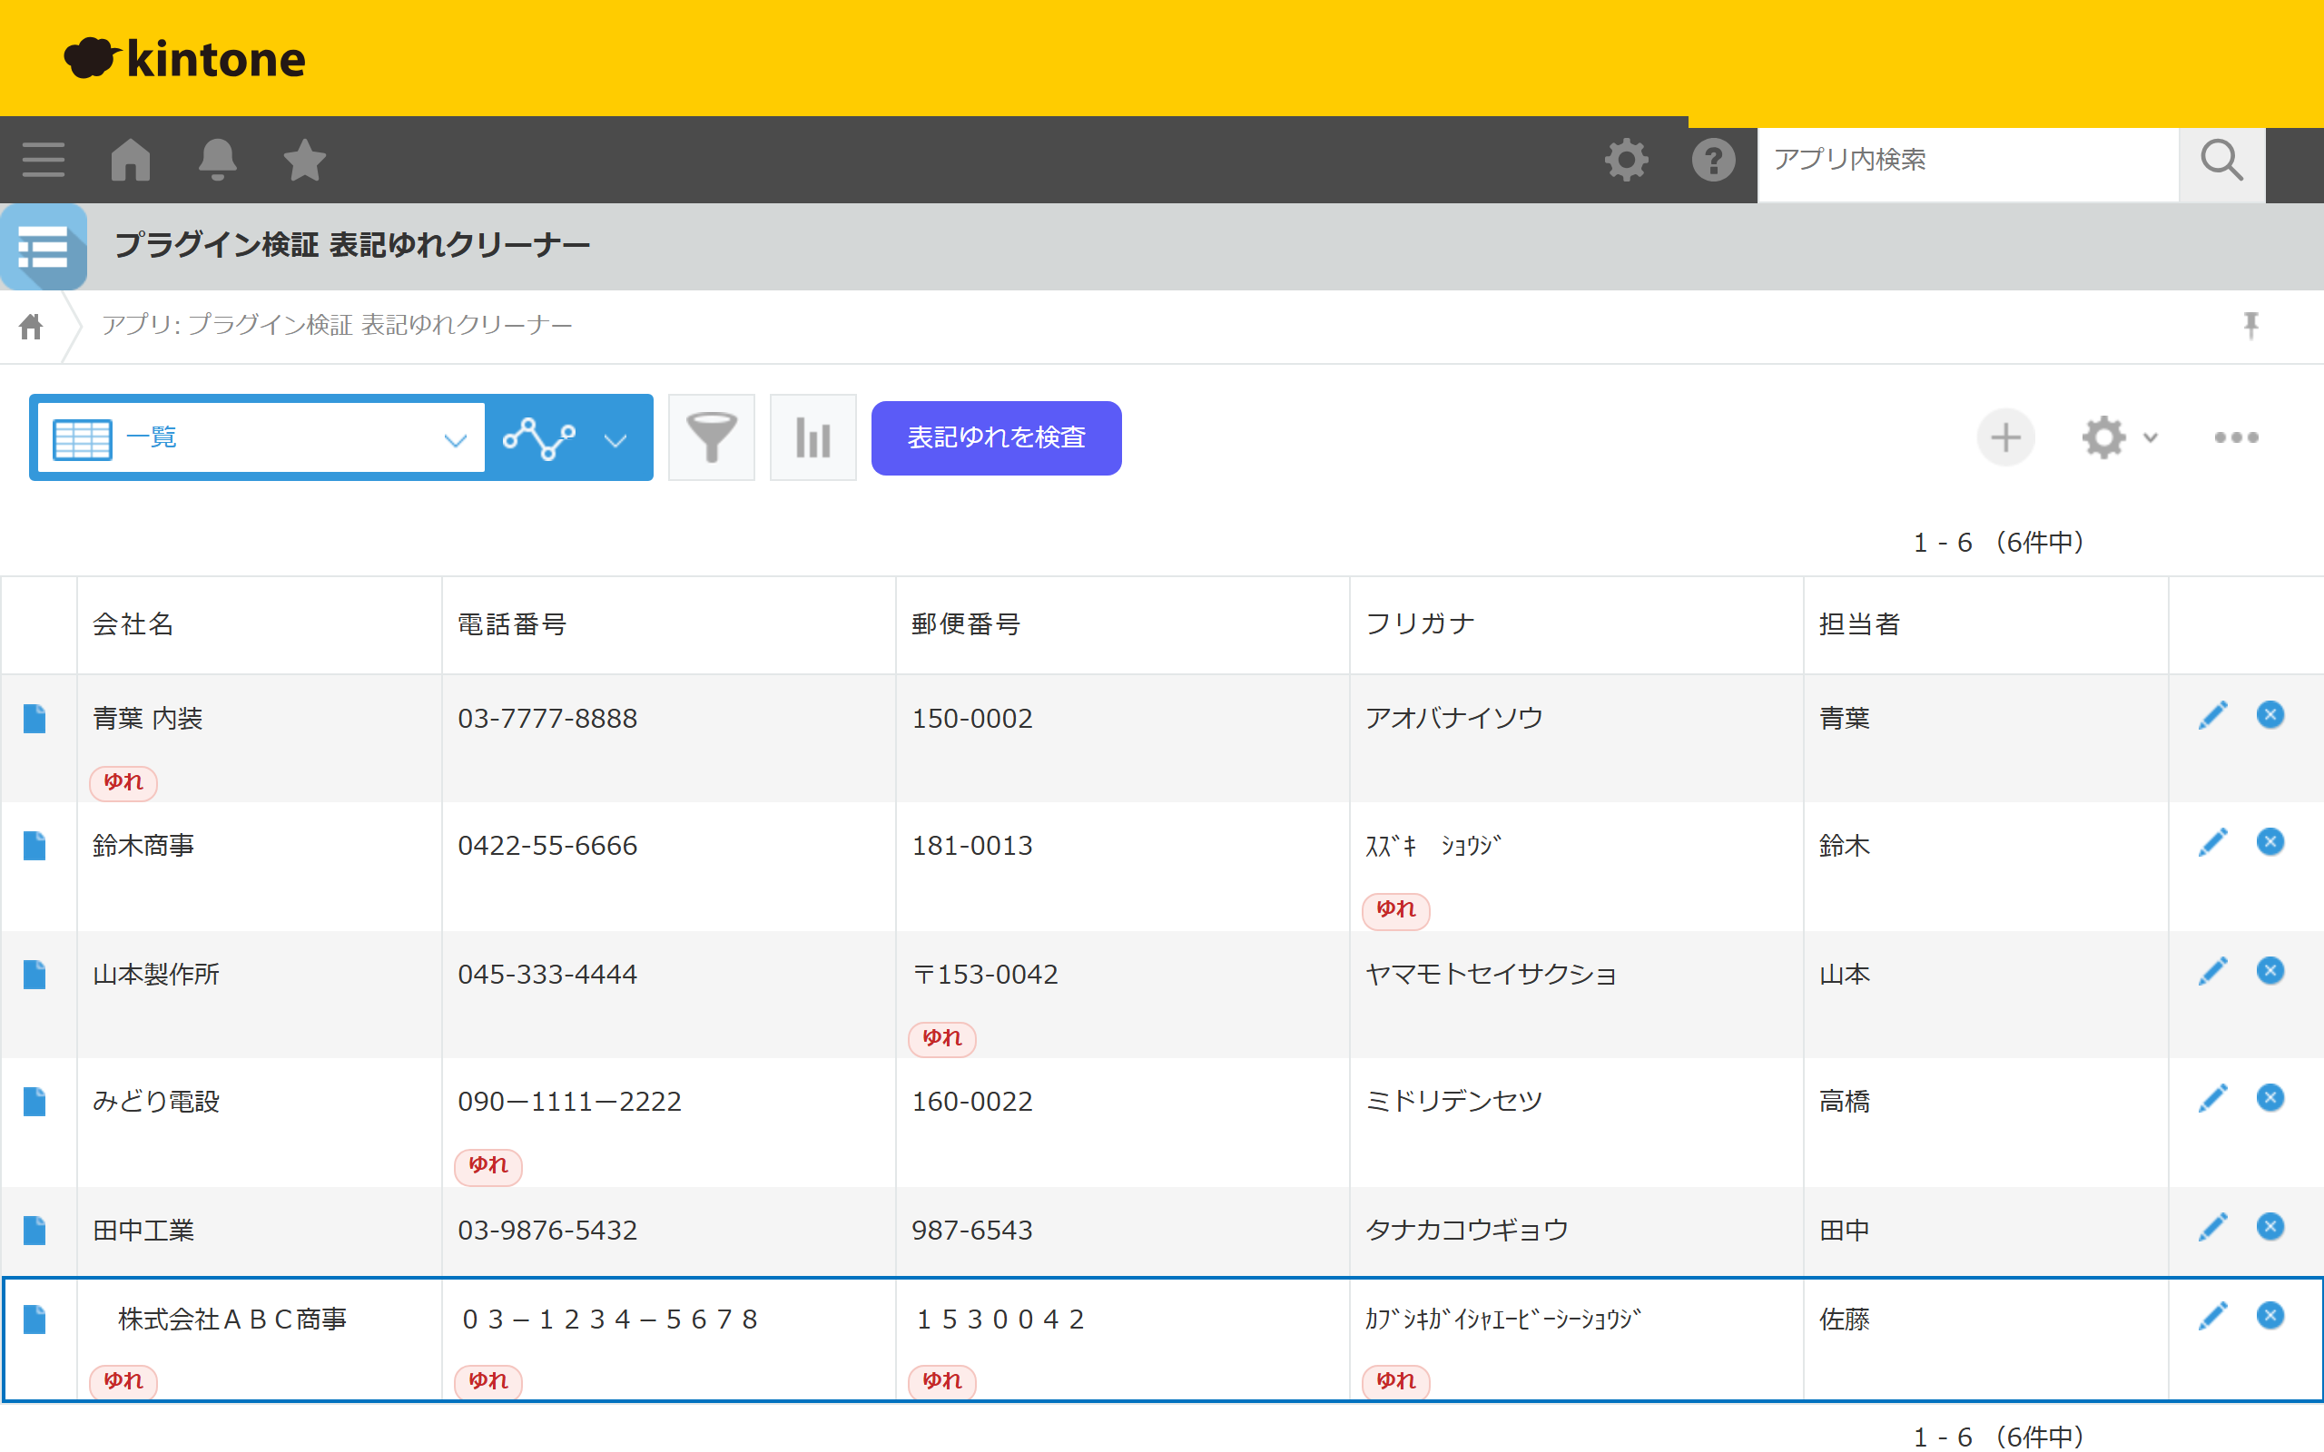Edit the 田中工業 row with pencil

point(2212,1226)
